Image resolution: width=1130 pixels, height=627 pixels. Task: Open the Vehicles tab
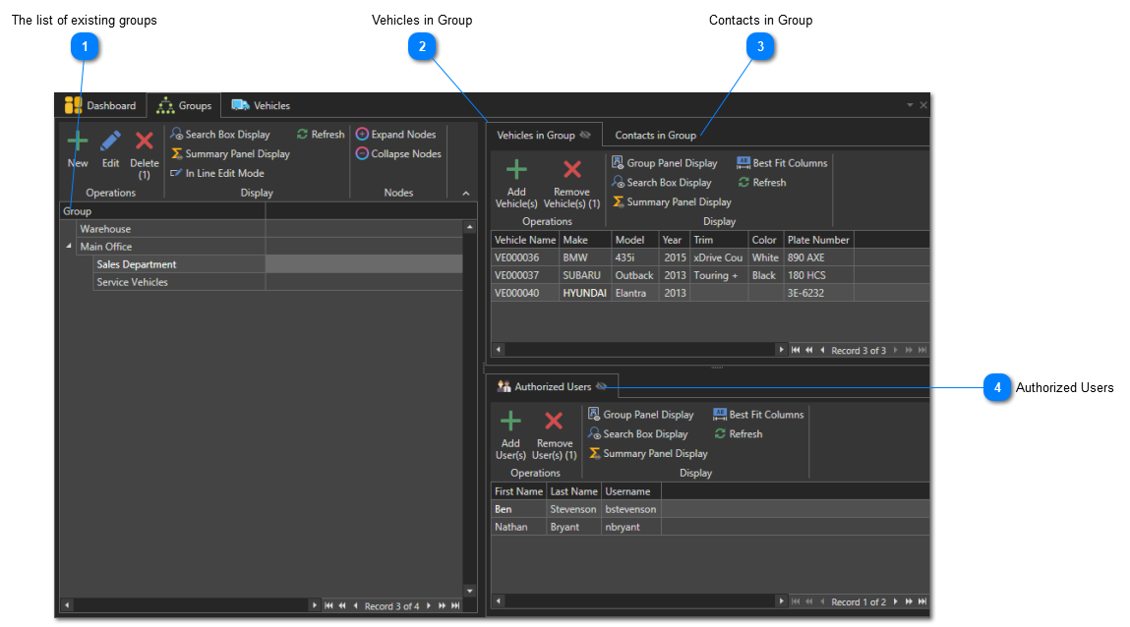261,106
